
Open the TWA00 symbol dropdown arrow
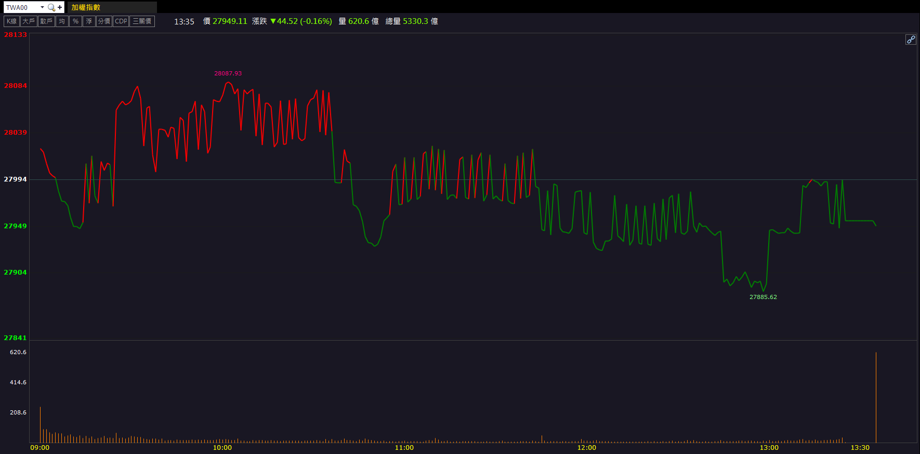42,7
